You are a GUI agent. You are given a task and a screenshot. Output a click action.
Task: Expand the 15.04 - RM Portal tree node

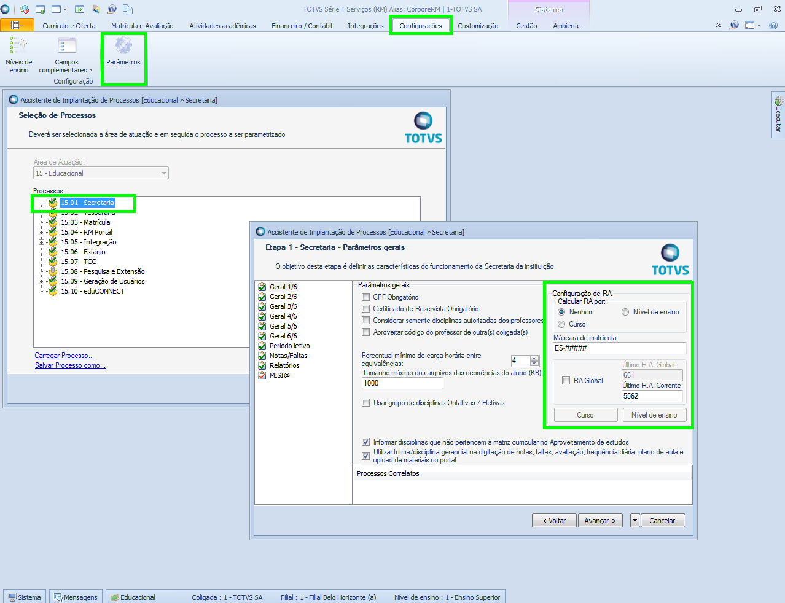pos(41,232)
